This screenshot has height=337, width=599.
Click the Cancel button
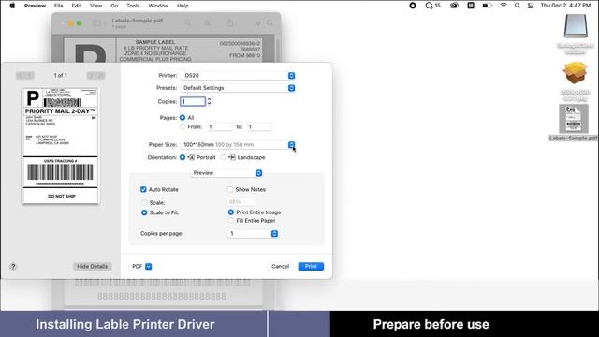280,266
